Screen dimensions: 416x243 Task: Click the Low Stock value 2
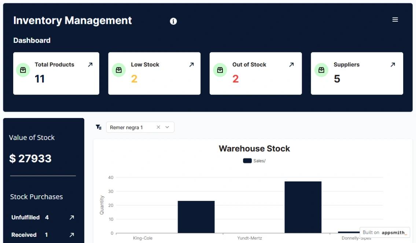(x=134, y=79)
